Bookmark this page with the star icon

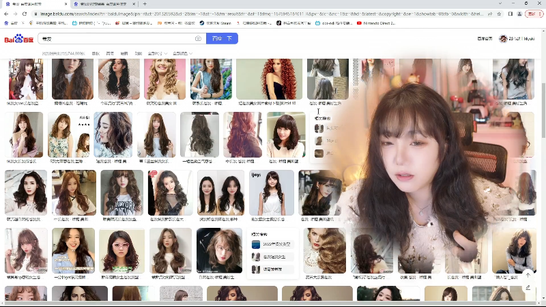[499, 14]
